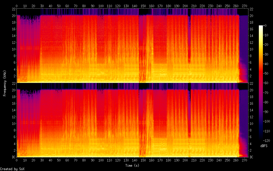The width and height of the screenshot is (273, 171).
Task: Click the 200 second tick on the bottom time axis
Action: click(185, 160)
